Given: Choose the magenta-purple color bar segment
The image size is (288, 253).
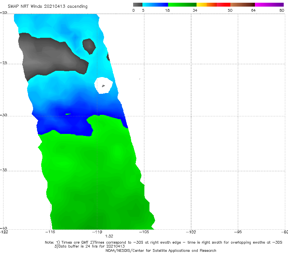Looking at the screenshot, I should (269, 5).
